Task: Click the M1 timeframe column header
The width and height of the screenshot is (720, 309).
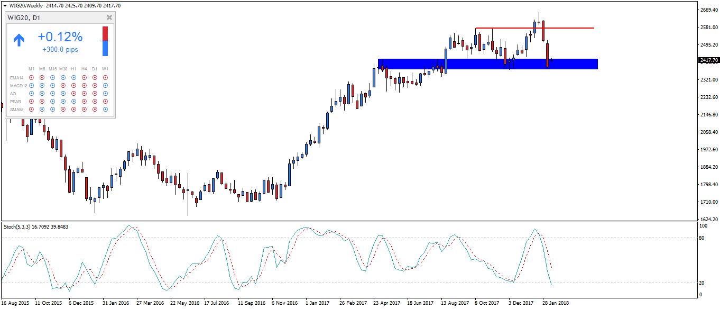Action: pos(31,69)
